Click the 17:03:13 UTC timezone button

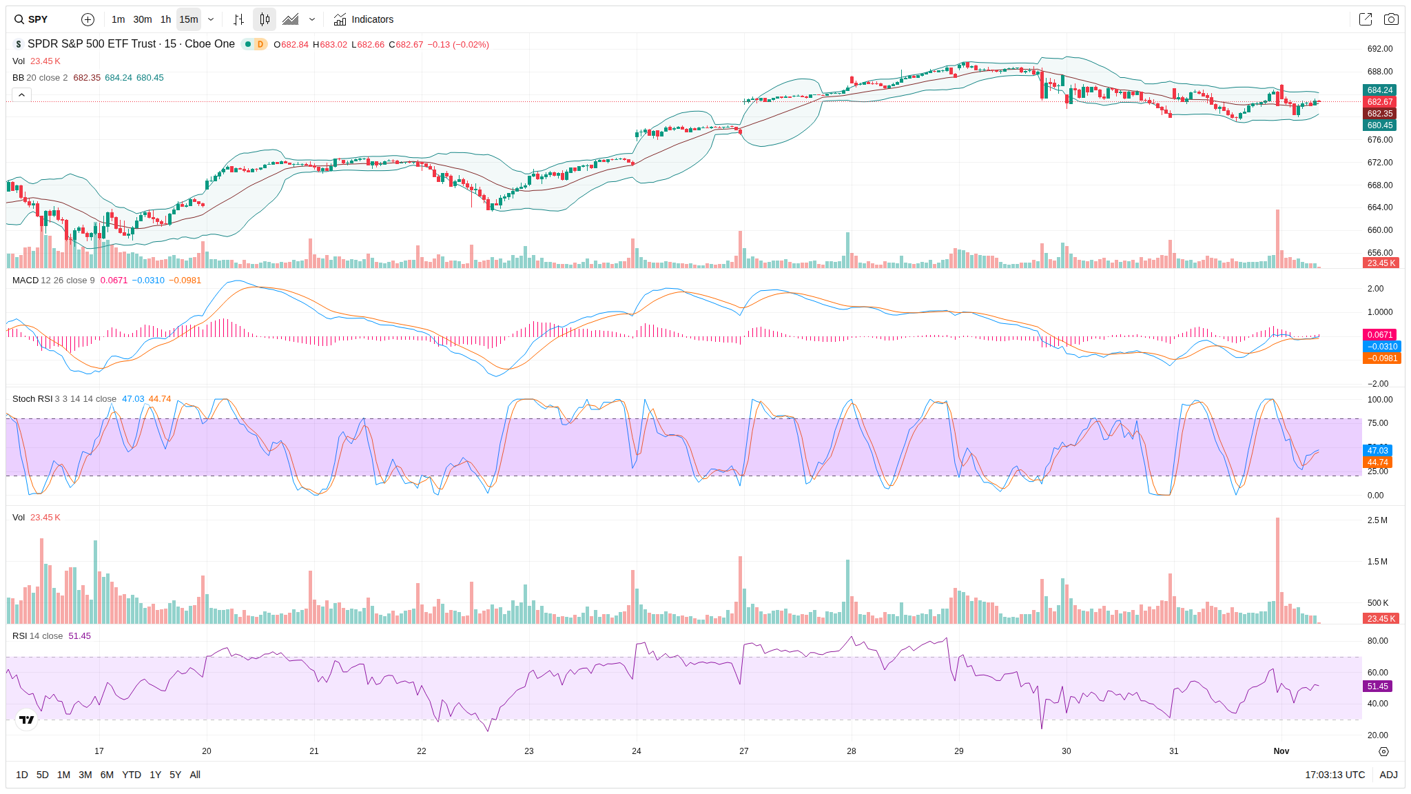pos(1335,775)
